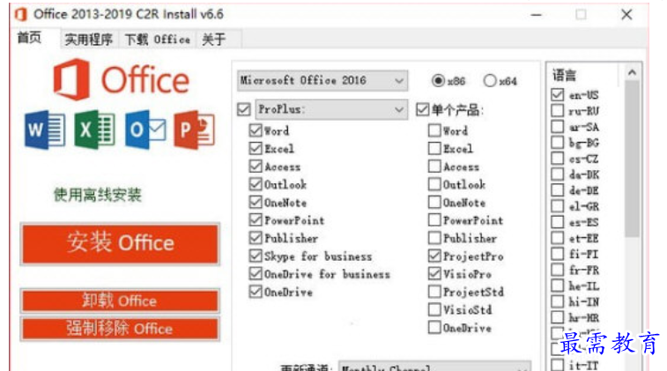The width and height of the screenshot is (667, 371).
Task: Check the he-IL language
Action: [557, 286]
